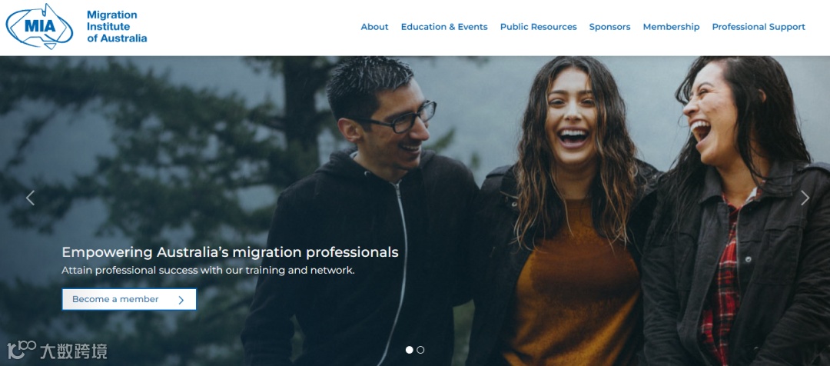Advance carousel with the right arrow
The height and width of the screenshot is (366, 830).
tap(805, 198)
